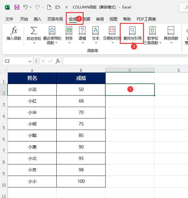This screenshot has width=188, height=198.
Task: Switch to the 开始 tab
Action: tap(24, 19)
